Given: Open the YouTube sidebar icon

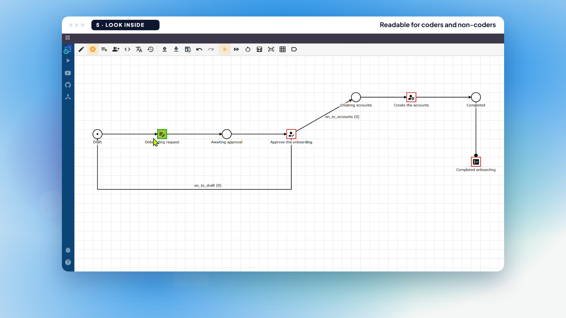Looking at the screenshot, I should (68, 73).
